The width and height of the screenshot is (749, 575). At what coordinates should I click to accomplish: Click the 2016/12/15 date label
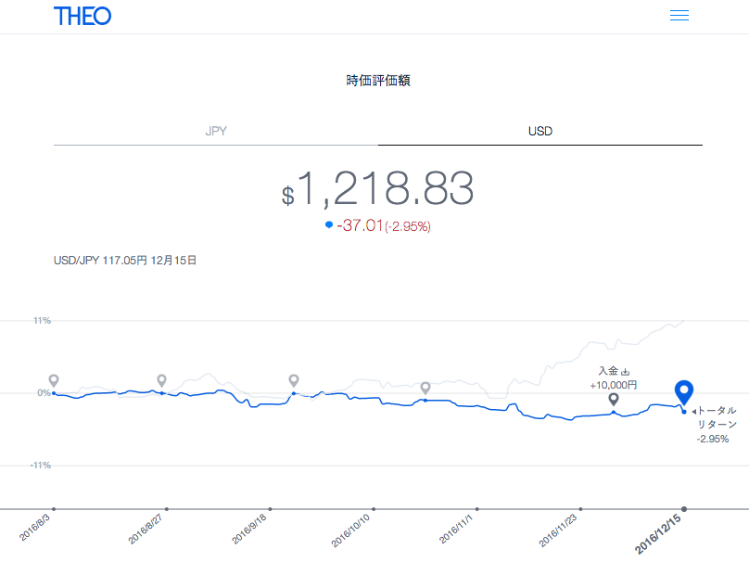click(x=658, y=534)
